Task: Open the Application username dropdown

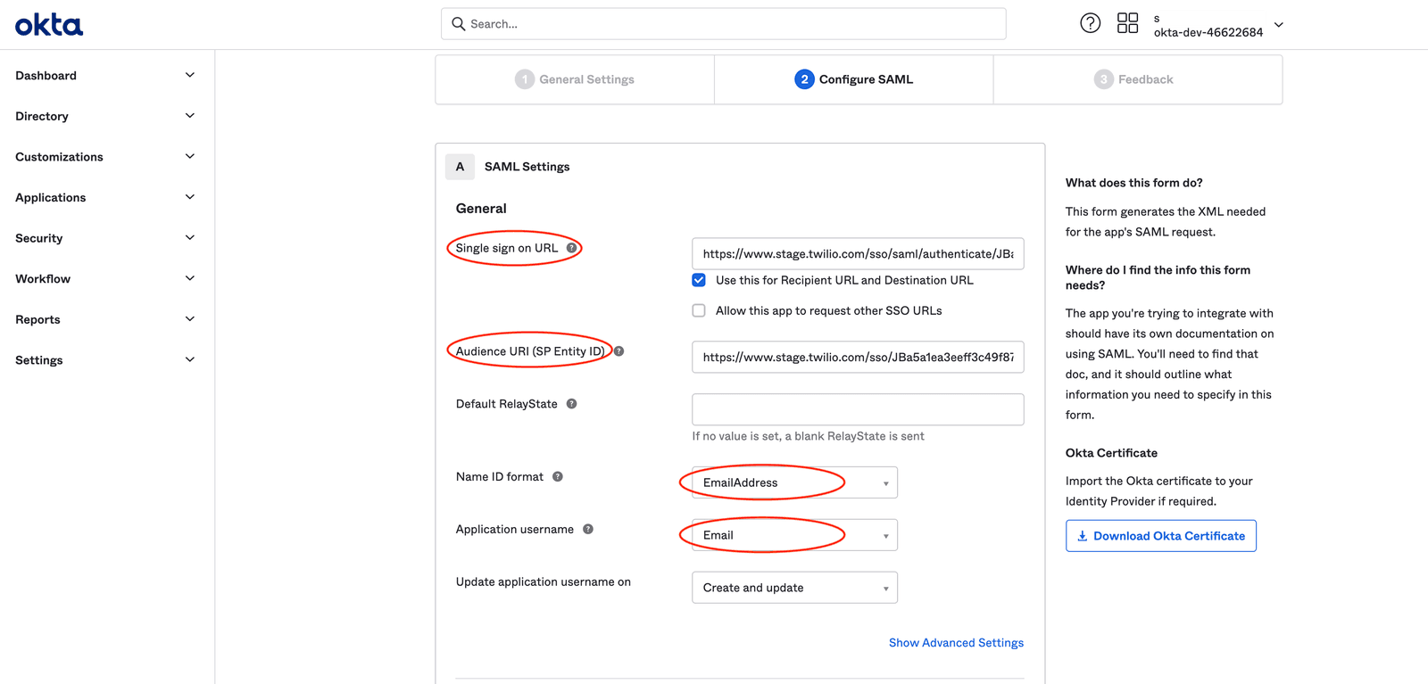Action: click(x=794, y=535)
